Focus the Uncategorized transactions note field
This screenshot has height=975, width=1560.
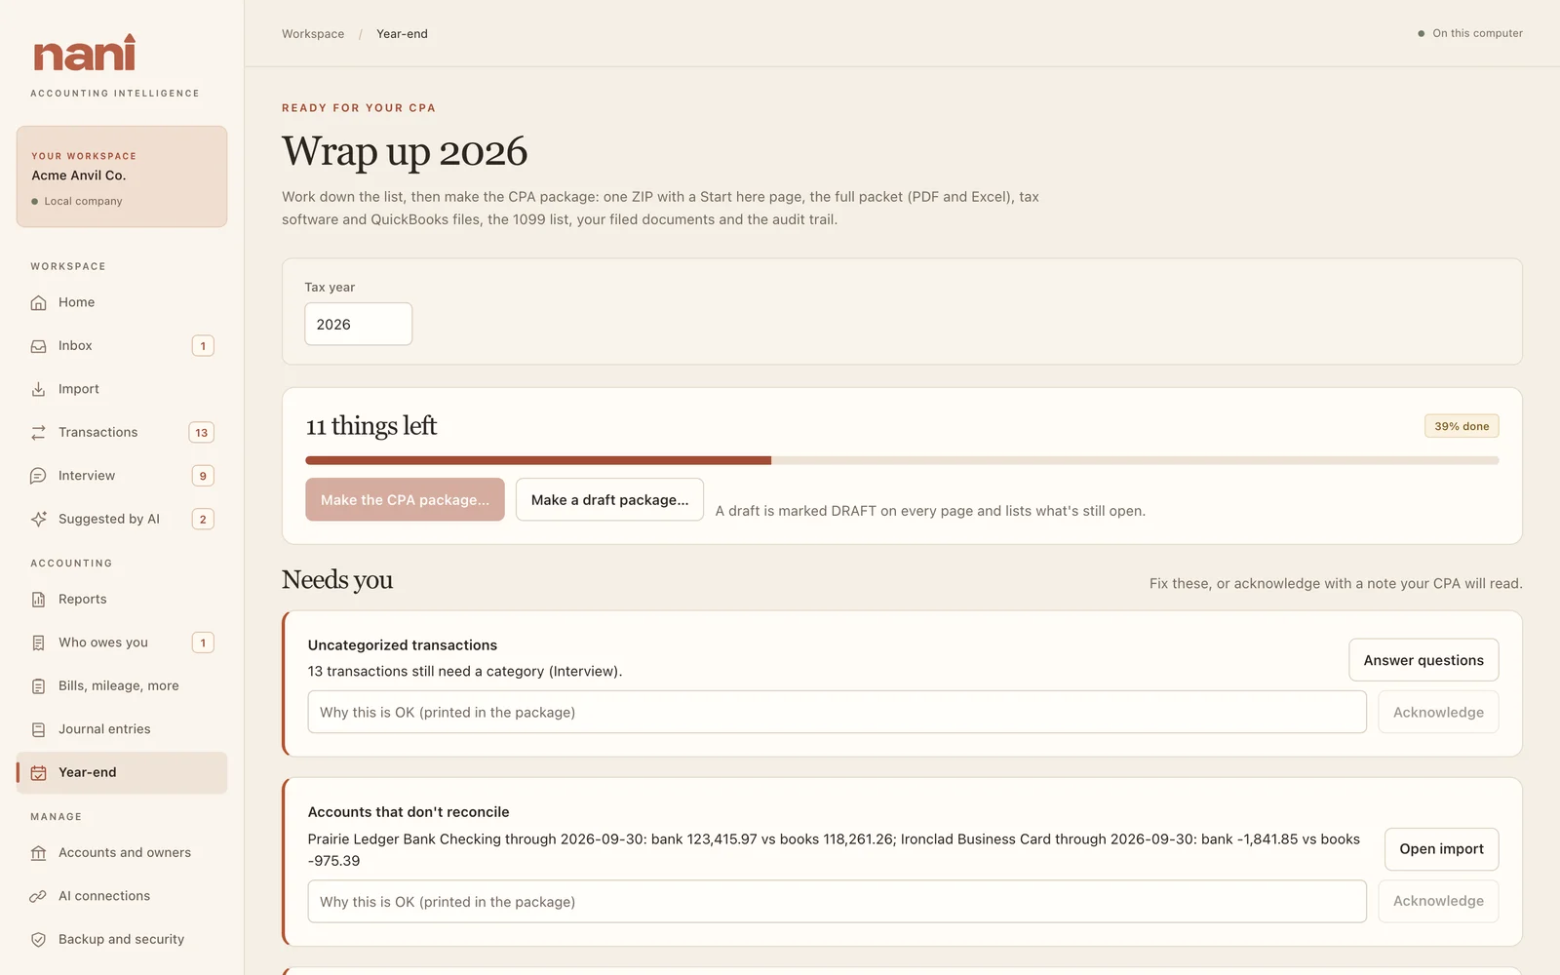pyautogui.click(x=837, y=713)
